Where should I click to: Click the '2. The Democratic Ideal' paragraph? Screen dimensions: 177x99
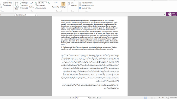89,48
